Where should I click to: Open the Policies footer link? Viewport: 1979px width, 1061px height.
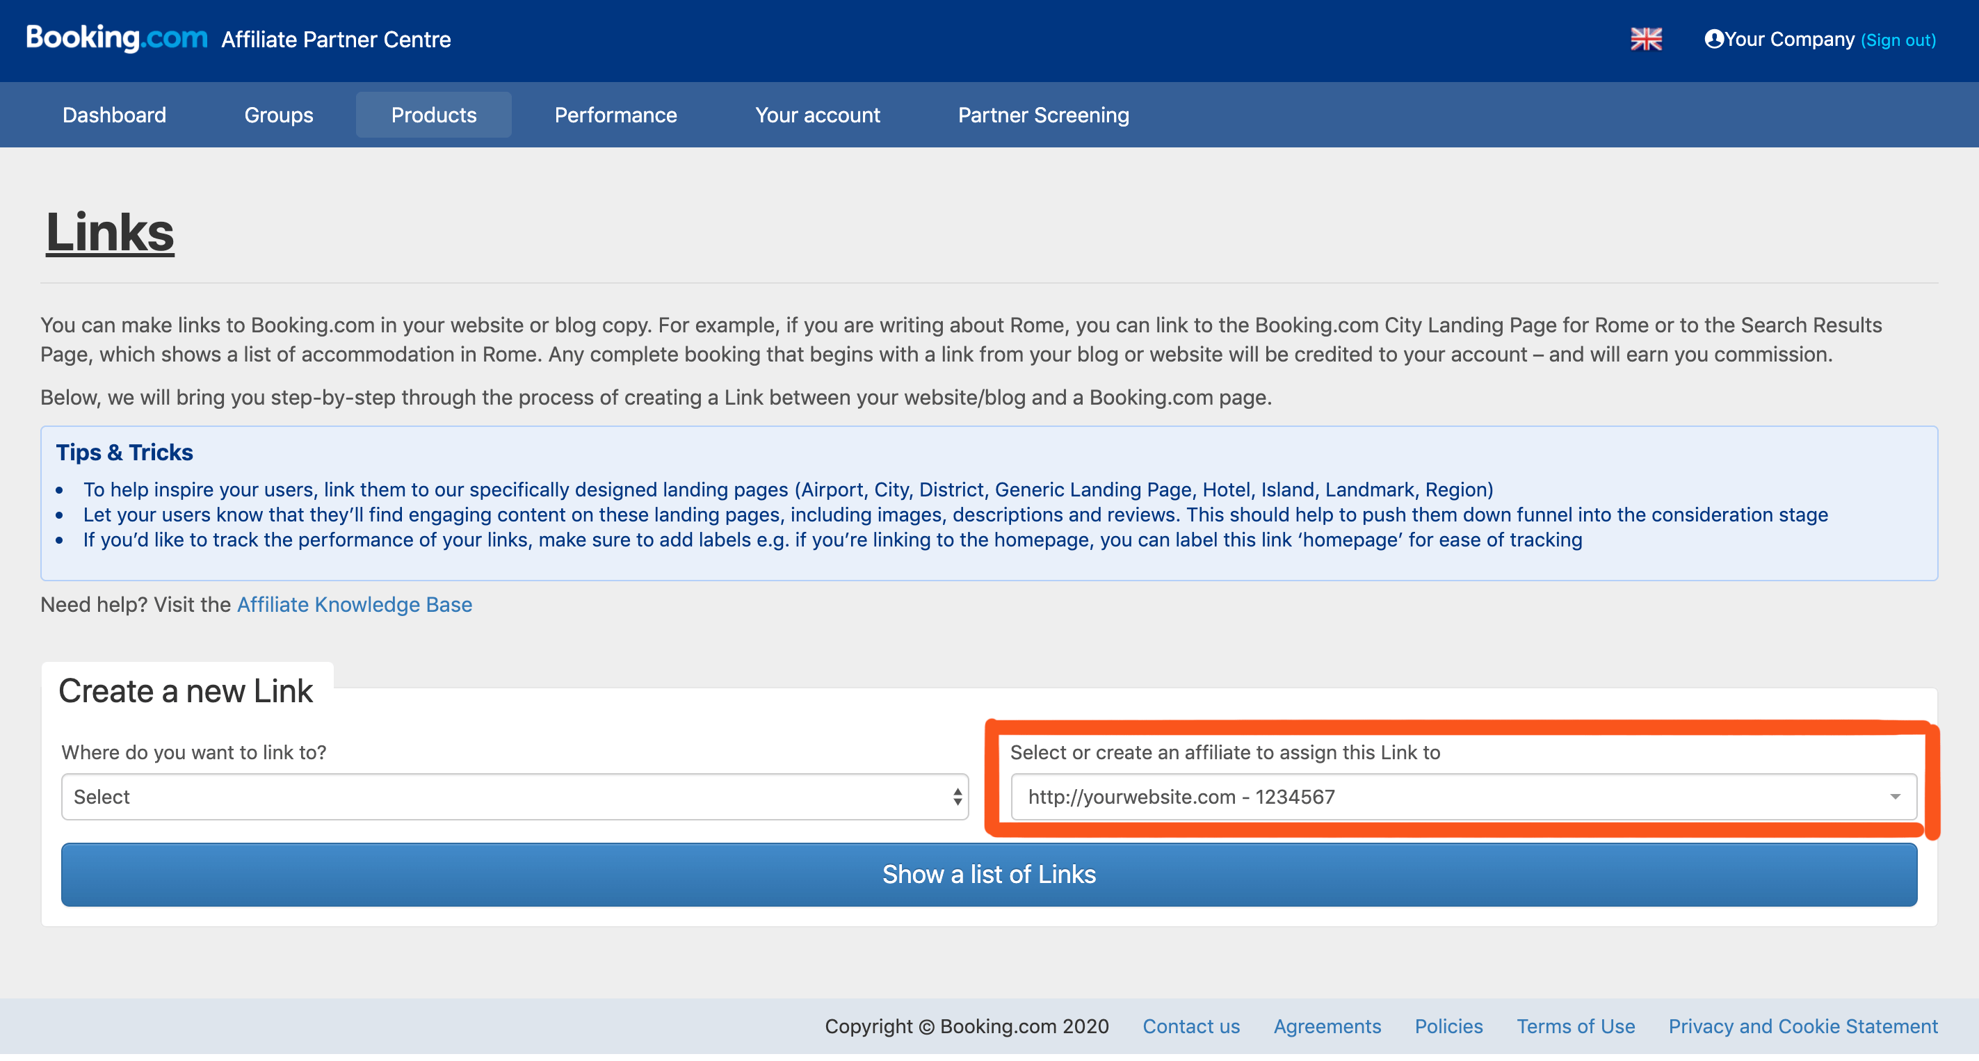1448,1026
